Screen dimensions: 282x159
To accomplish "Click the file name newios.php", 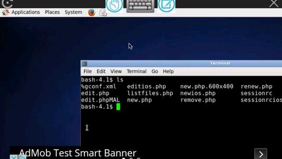I will (198, 93).
